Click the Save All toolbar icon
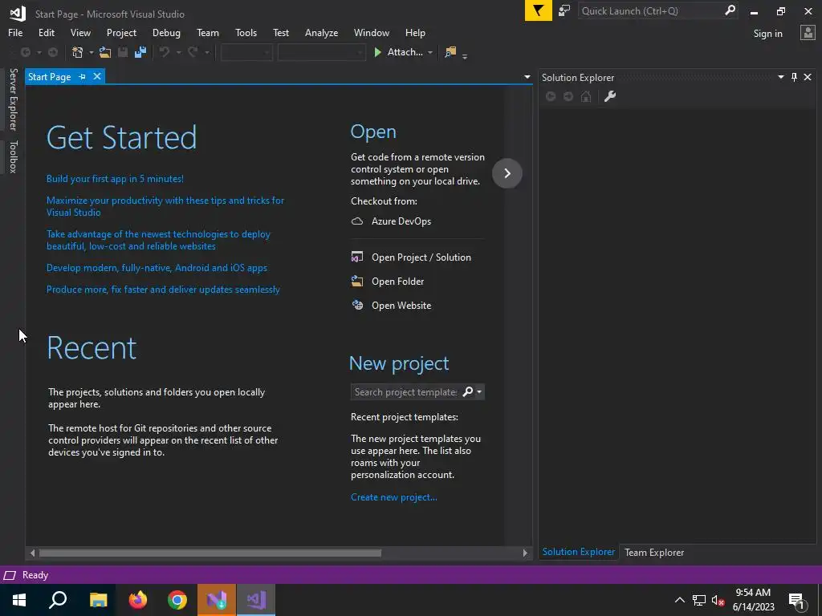 pos(140,52)
